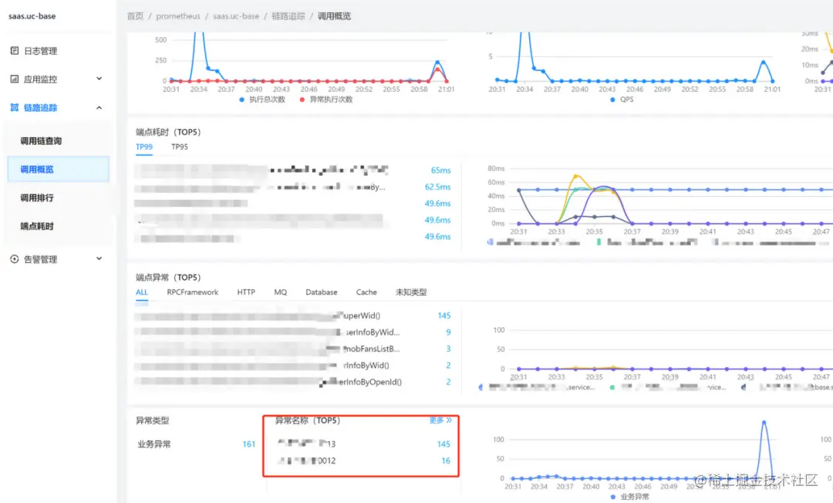Click the saas.uc-base sidebar title
This screenshot has height=503, width=833.
(x=32, y=16)
